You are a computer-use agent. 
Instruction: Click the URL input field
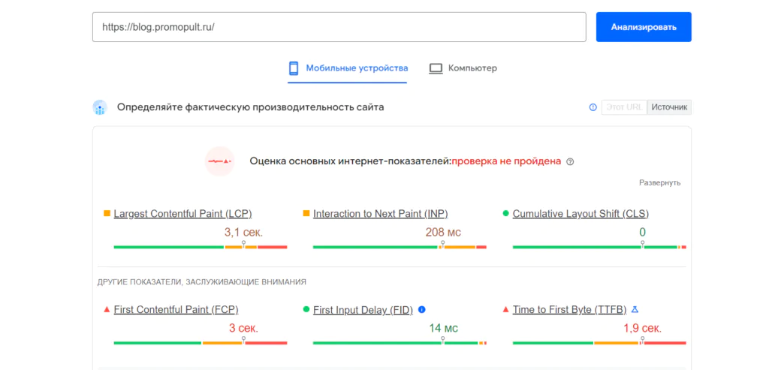point(339,27)
